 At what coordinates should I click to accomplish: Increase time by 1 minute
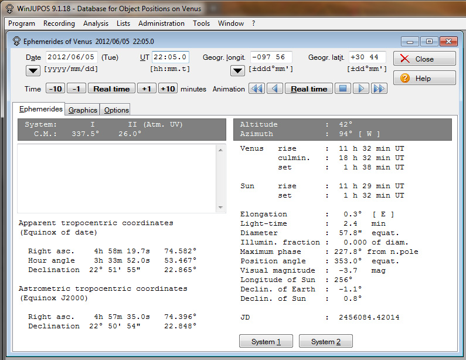147,89
